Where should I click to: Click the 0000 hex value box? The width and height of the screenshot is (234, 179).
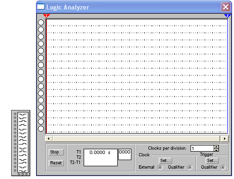pos(125,154)
